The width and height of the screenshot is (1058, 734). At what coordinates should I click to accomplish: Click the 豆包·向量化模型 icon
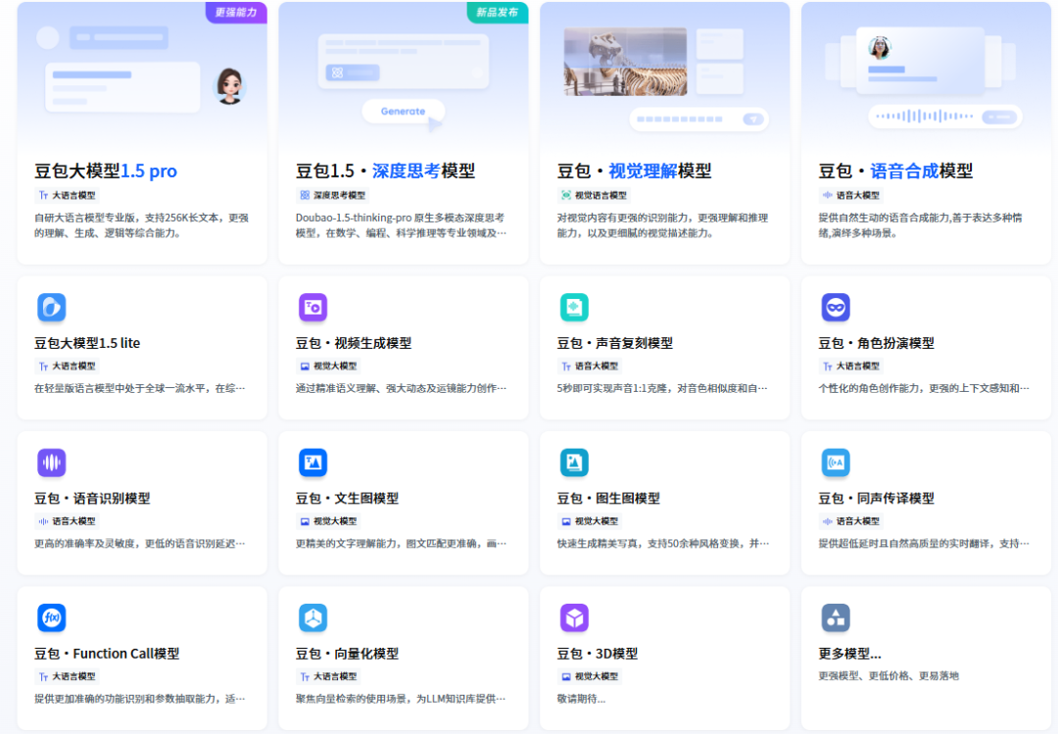[x=313, y=617]
